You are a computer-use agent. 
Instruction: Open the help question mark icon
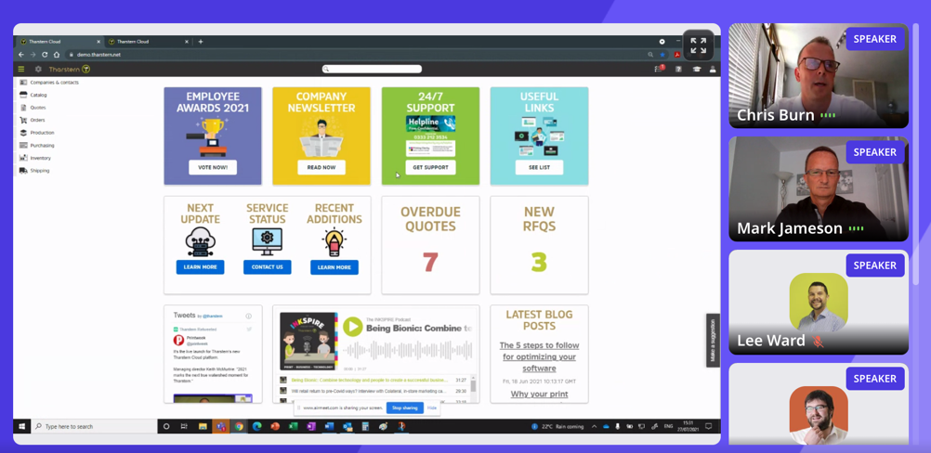(678, 69)
